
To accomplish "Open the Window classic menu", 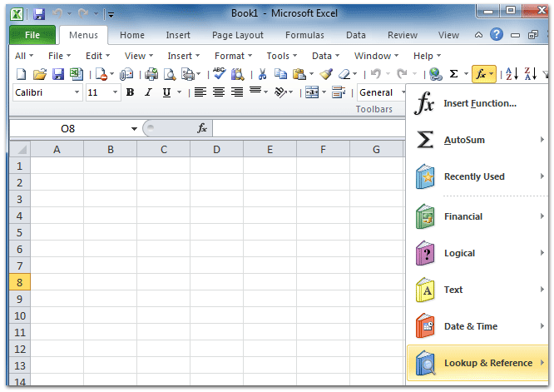I will pos(376,56).
